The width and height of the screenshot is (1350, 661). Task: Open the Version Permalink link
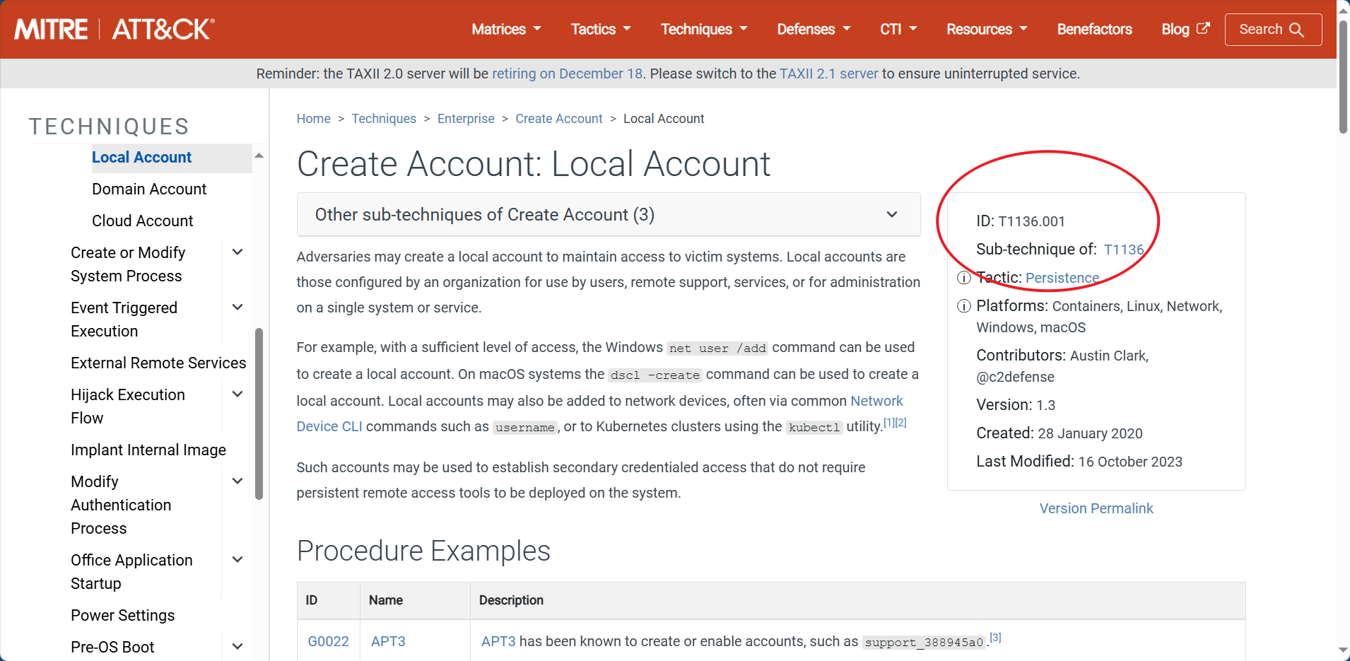1096,508
